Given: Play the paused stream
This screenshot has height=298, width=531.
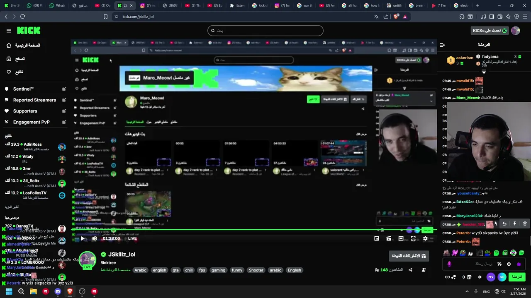Looking at the screenshot, I should (x=83, y=238).
